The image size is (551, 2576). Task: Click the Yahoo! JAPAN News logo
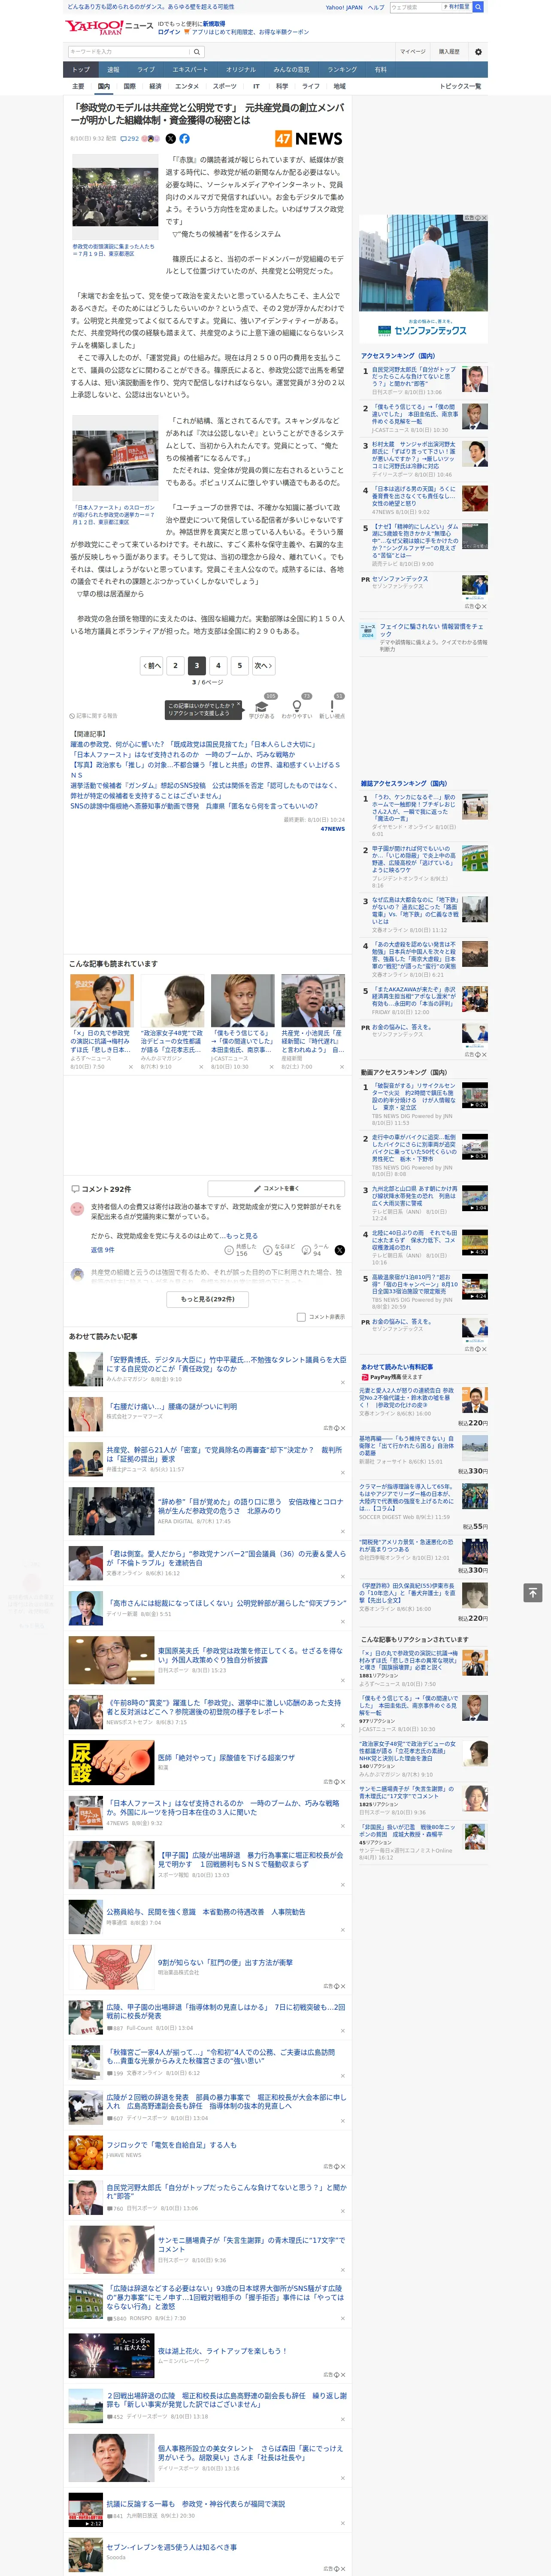pyautogui.click(x=109, y=27)
